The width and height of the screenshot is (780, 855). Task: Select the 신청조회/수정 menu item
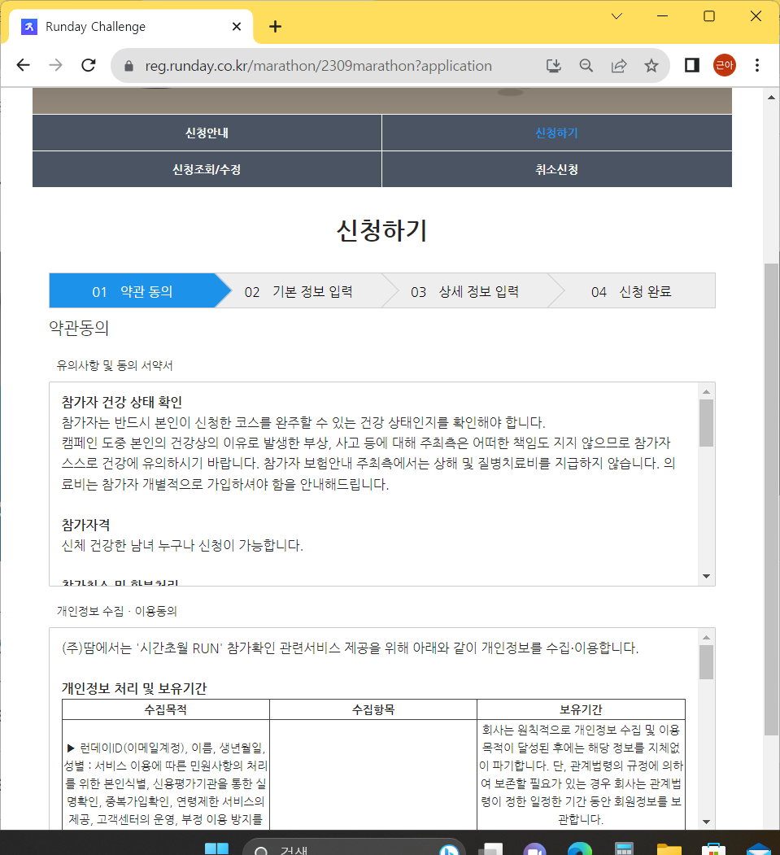207,169
